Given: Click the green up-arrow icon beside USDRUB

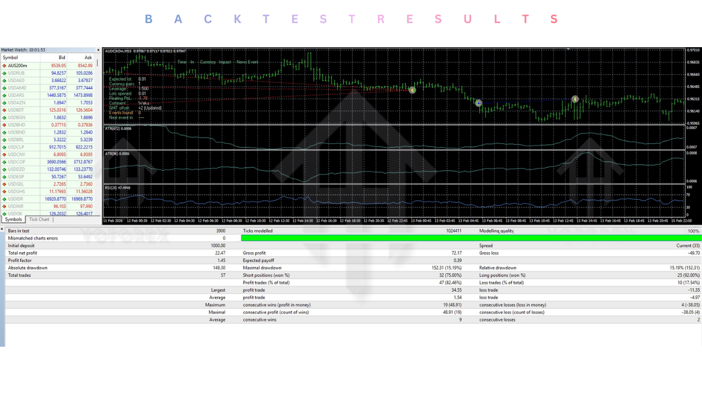Looking at the screenshot, I should tap(4, 72).
